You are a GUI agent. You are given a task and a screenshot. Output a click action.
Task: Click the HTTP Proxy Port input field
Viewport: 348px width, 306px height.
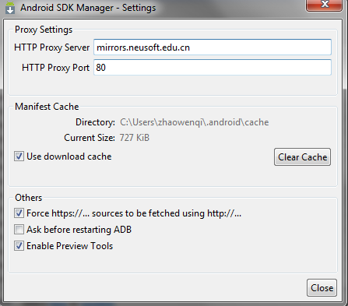[213, 68]
